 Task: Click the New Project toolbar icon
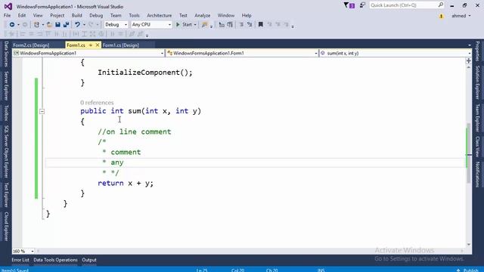point(36,25)
